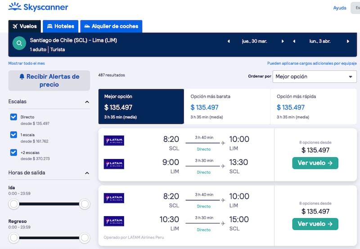Select the Opción más rápida tab
This screenshot has height=249, width=360.
313,106
